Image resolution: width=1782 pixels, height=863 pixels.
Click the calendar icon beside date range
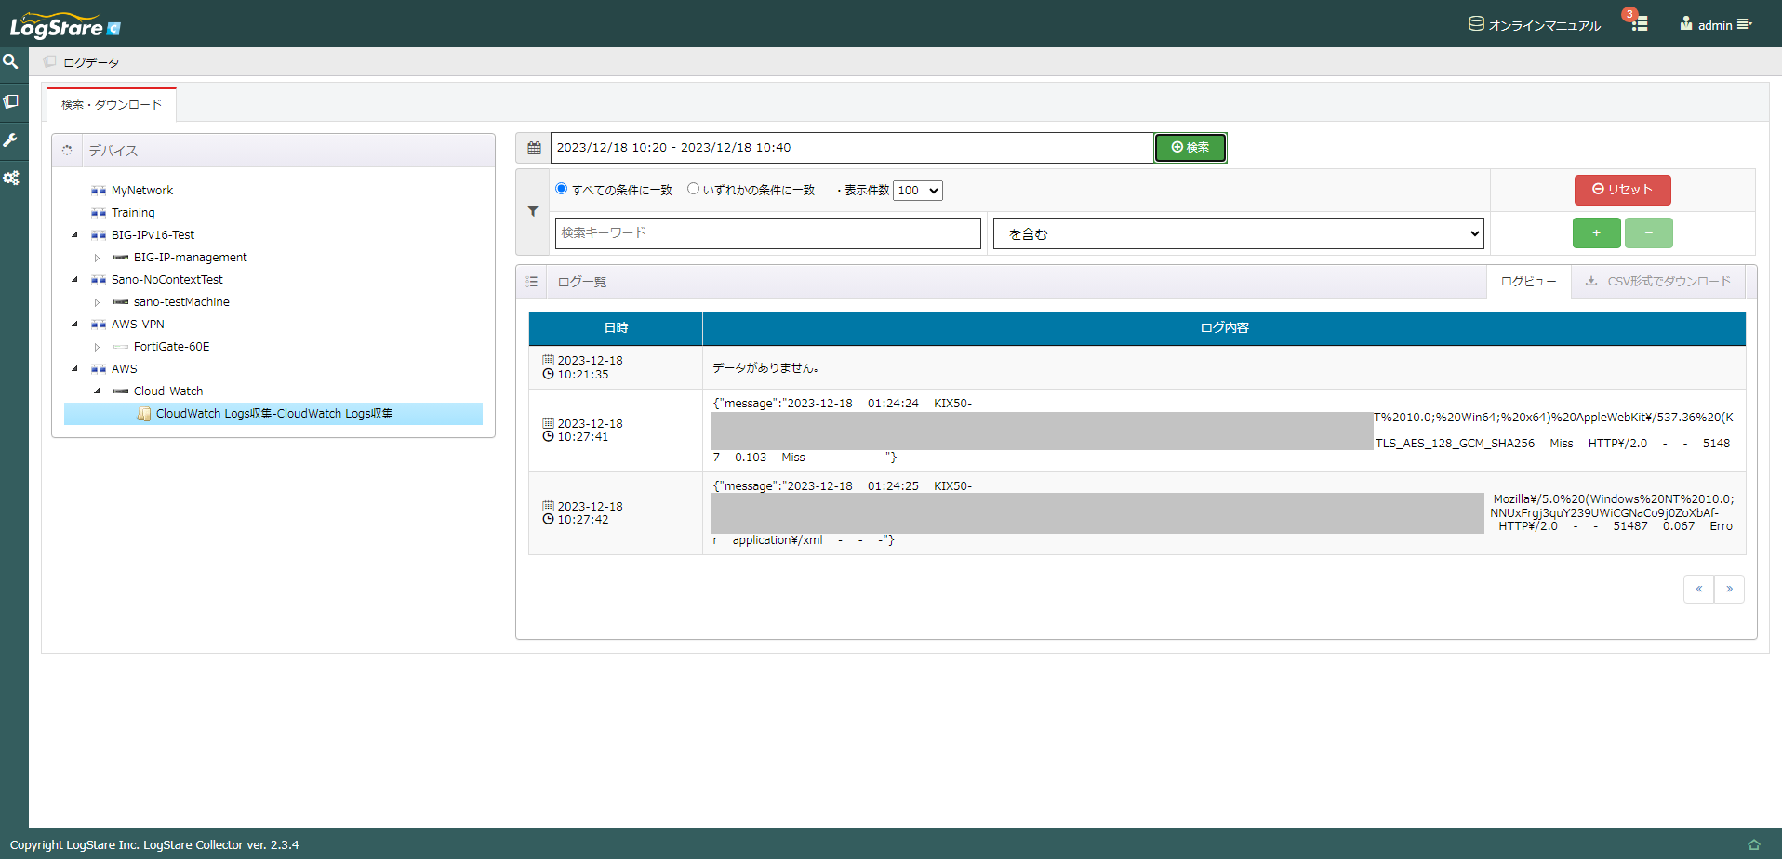(x=534, y=148)
